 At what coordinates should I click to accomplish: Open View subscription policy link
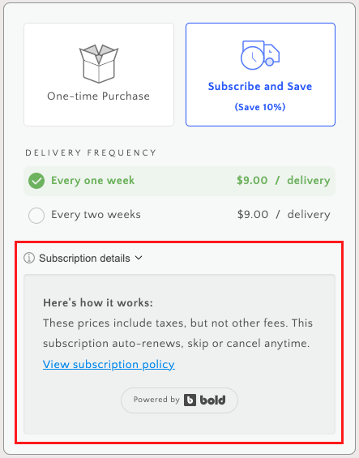[109, 364]
